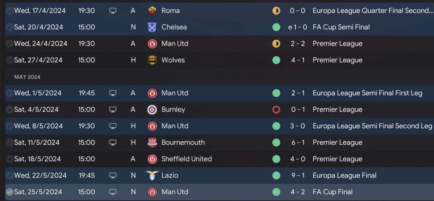Toggle the checkmark beside Sat, 20/4/2024
The height and width of the screenshot is (201, 434).
click(9, 27)
